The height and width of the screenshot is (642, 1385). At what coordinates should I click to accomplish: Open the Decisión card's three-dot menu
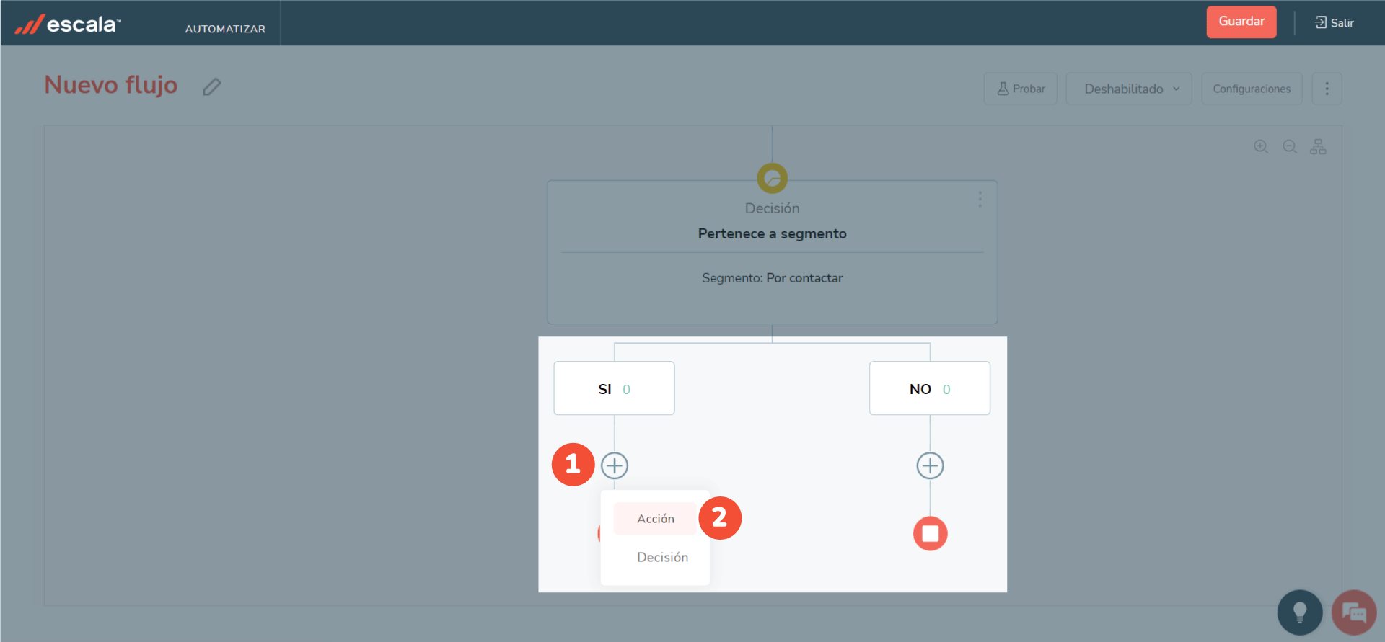coord(980,199)
